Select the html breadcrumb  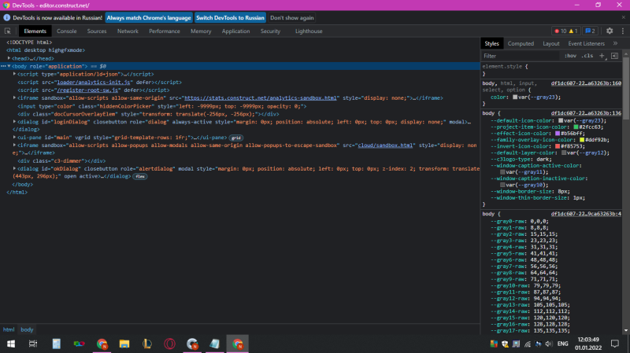point(9,329)
